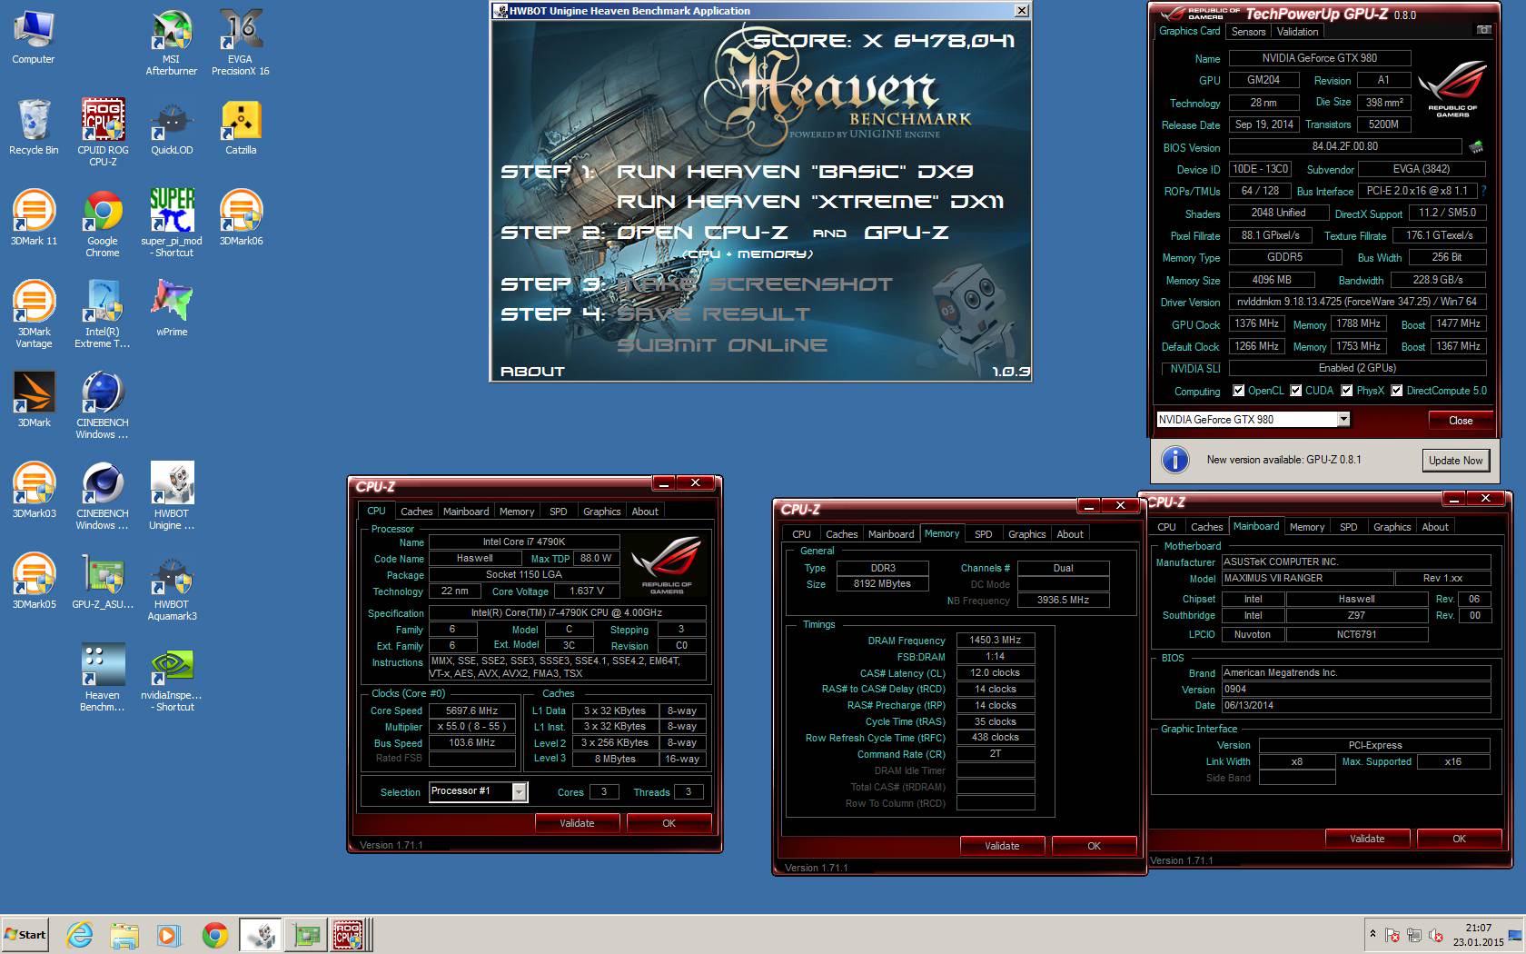Click the Core Speed value in CPU-Z
Screen dimensions: 1526x954
tap(472, 711)
